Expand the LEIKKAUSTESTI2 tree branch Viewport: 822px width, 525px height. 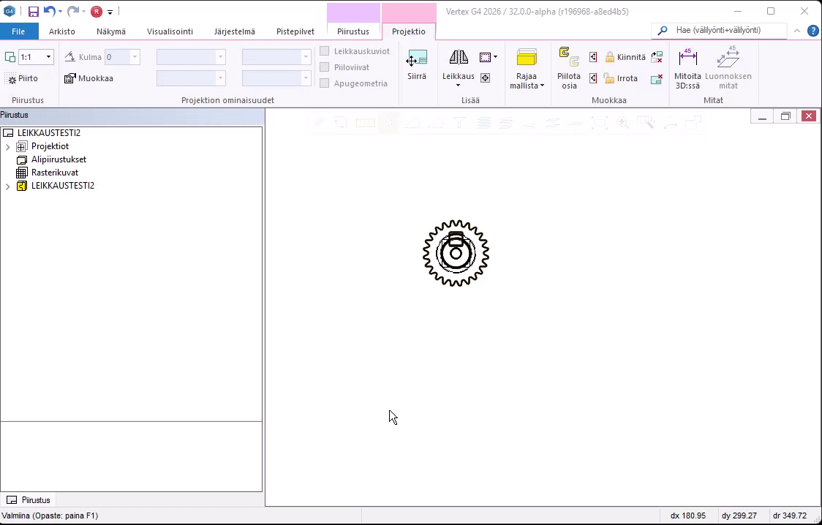tap(7, 186)
